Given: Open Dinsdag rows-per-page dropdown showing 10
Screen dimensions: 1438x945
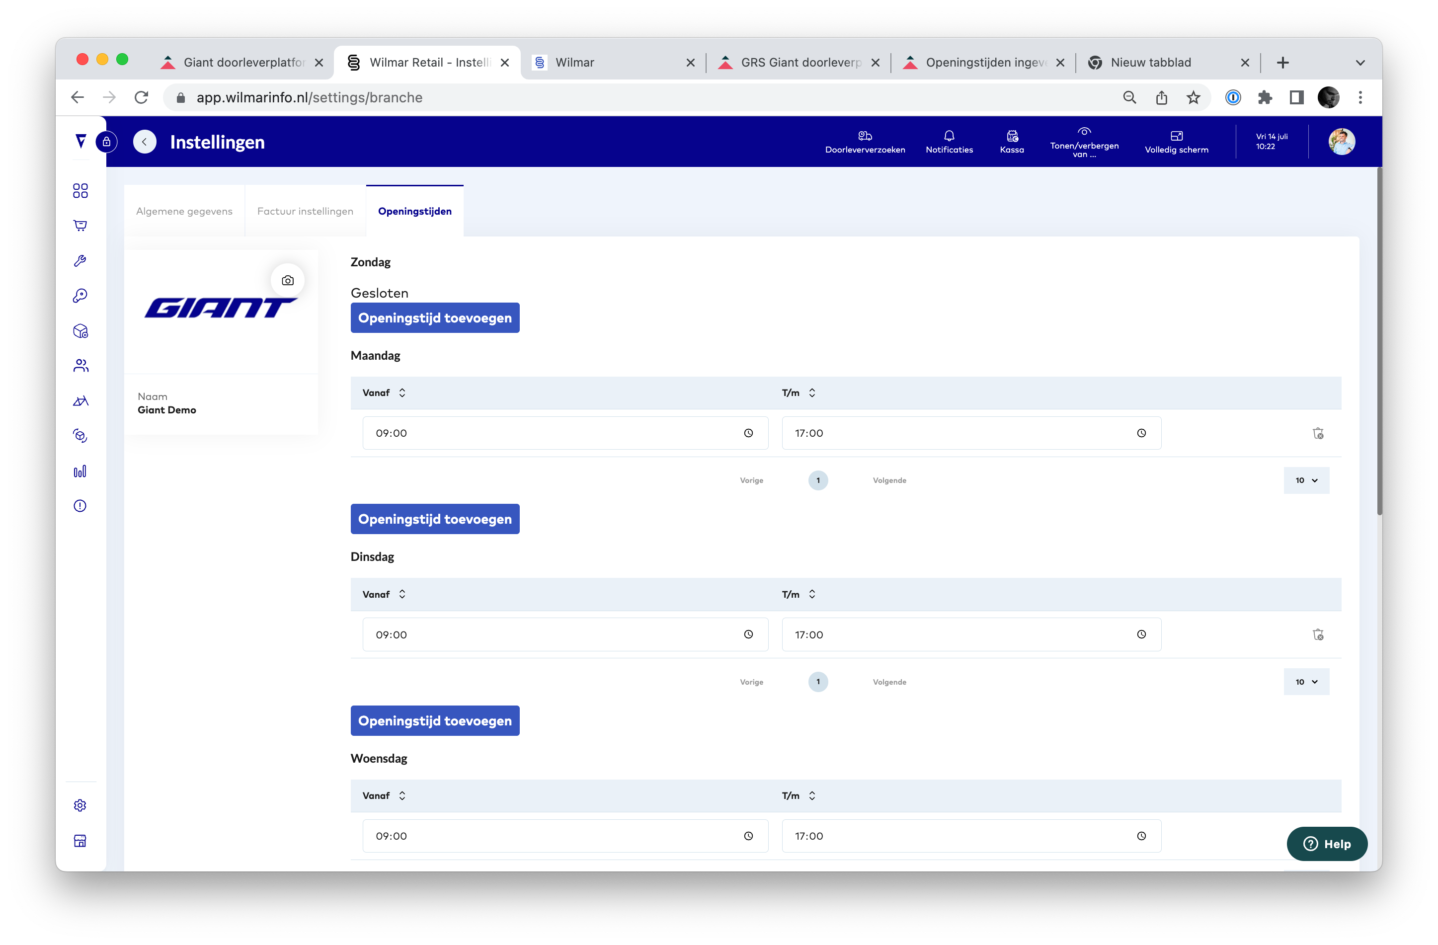Looking at the screenshot, I should pyautogui.click(x=1306, y=682).
